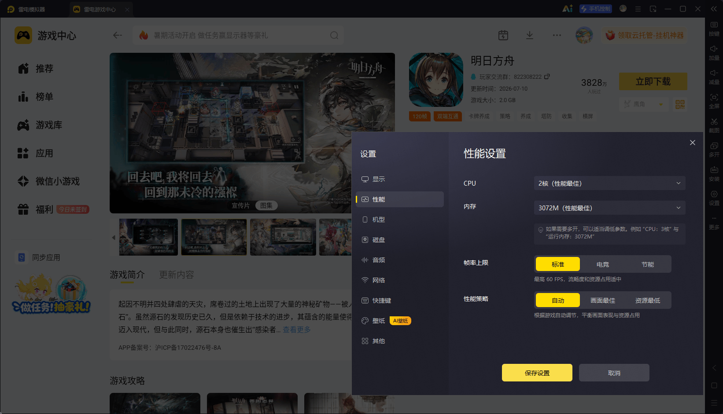Open the calendar check-in icon
Viewport: 723px width, 414px height.
503,35
